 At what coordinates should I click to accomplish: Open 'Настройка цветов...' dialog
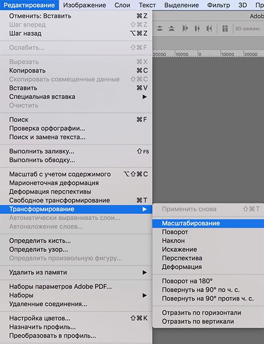coord(76,318)
